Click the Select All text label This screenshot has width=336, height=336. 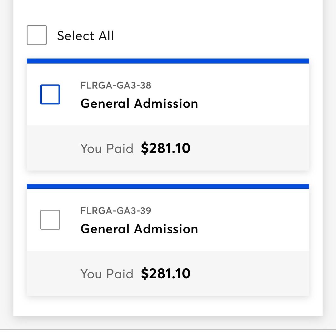(x=85, y=36)
